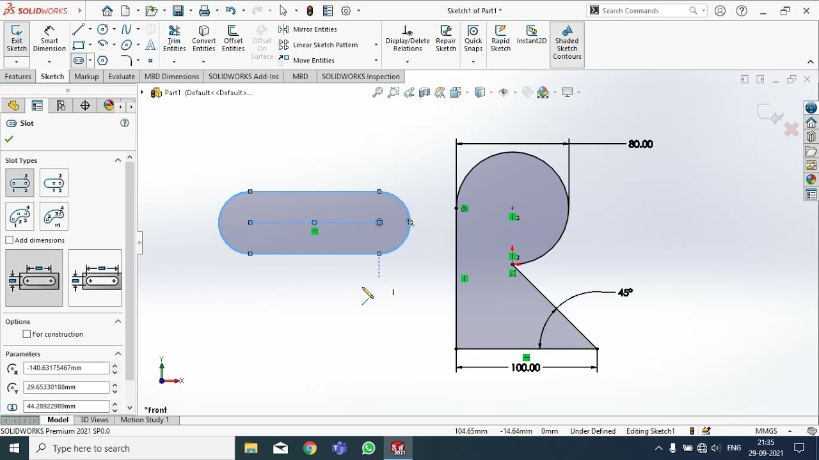
Task: Click the Y center coordinate field
Action: [x=66, y=387]
